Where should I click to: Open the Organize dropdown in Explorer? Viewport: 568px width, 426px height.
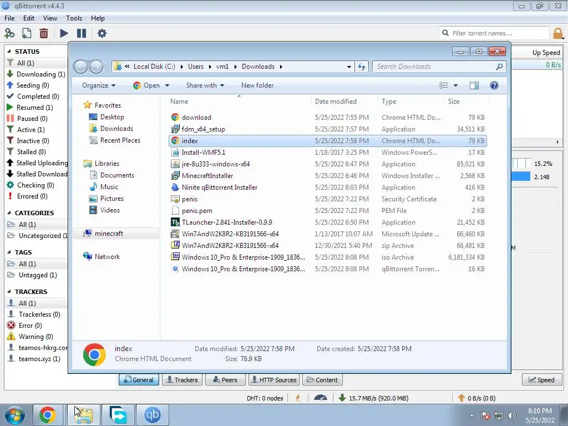point(99,85)
